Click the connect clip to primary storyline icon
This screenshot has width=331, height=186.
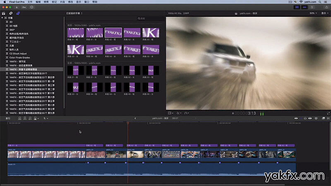(19, 119)
